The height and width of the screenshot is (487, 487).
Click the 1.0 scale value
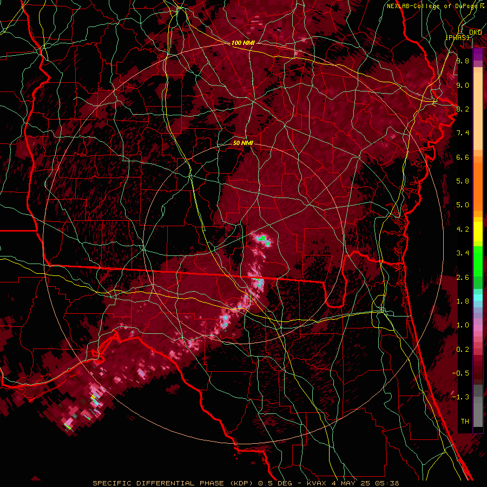tap(463, 325)
